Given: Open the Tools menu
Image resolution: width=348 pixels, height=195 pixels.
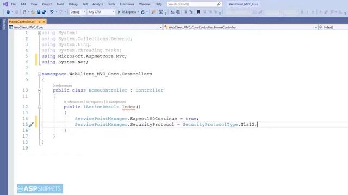Looking at the screenshot, I should [111, 4].
